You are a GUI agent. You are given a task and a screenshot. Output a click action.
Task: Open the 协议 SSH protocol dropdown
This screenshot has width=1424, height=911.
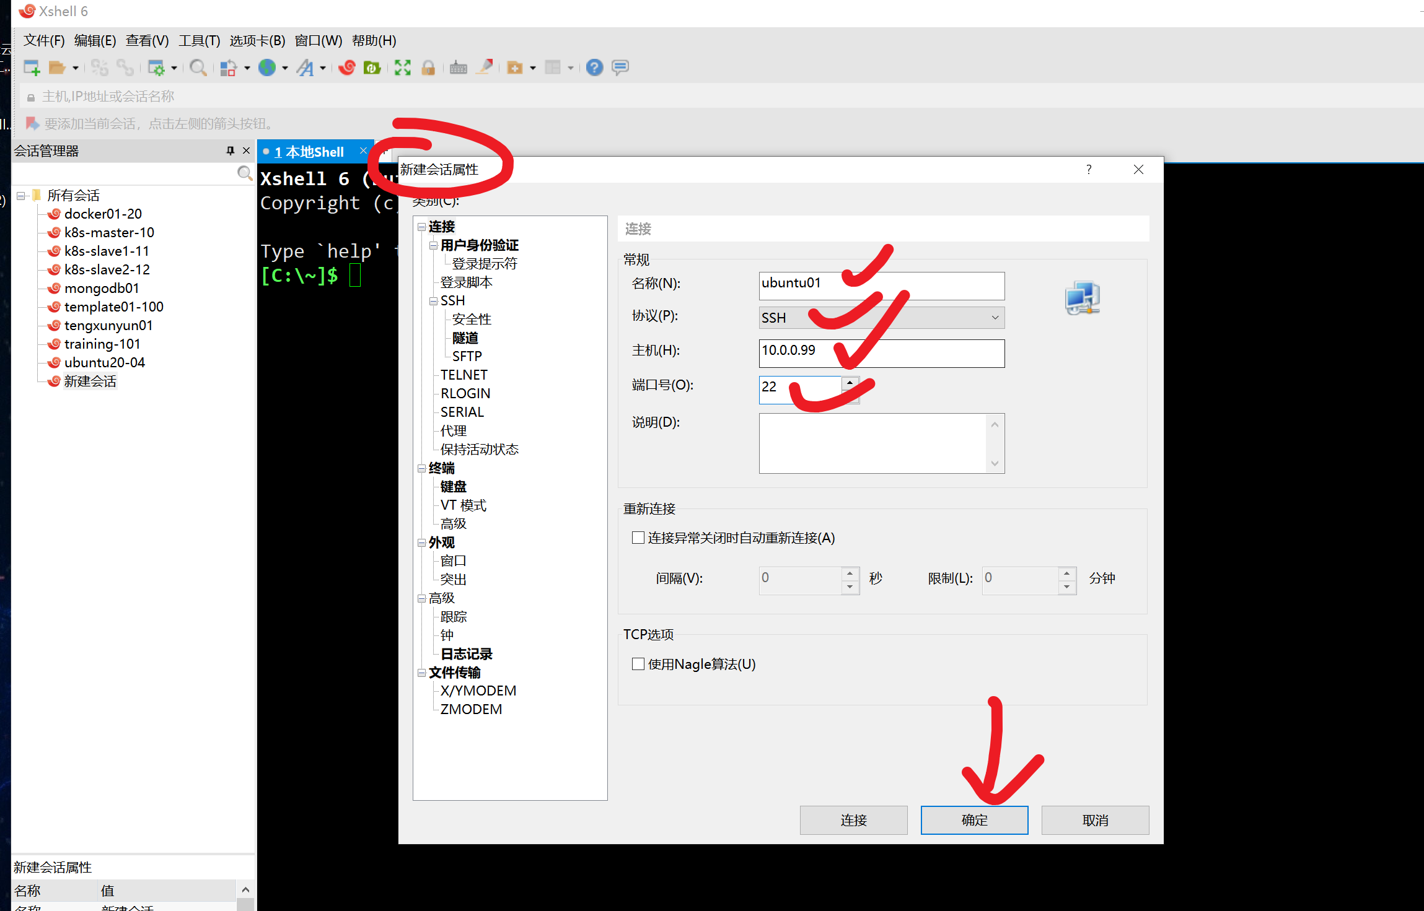coord(882,318)
